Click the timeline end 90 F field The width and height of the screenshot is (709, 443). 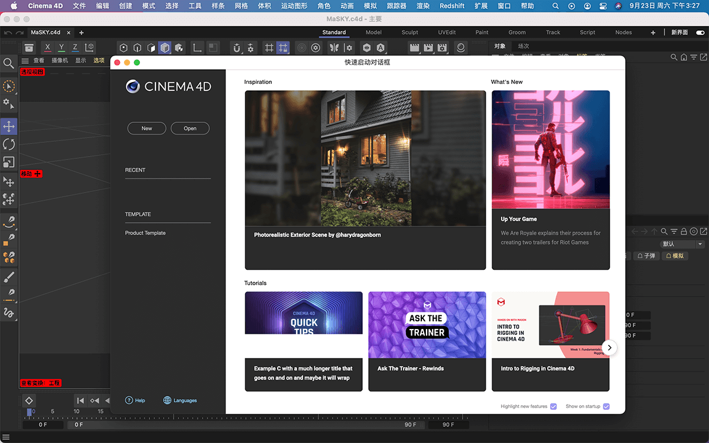448,424
